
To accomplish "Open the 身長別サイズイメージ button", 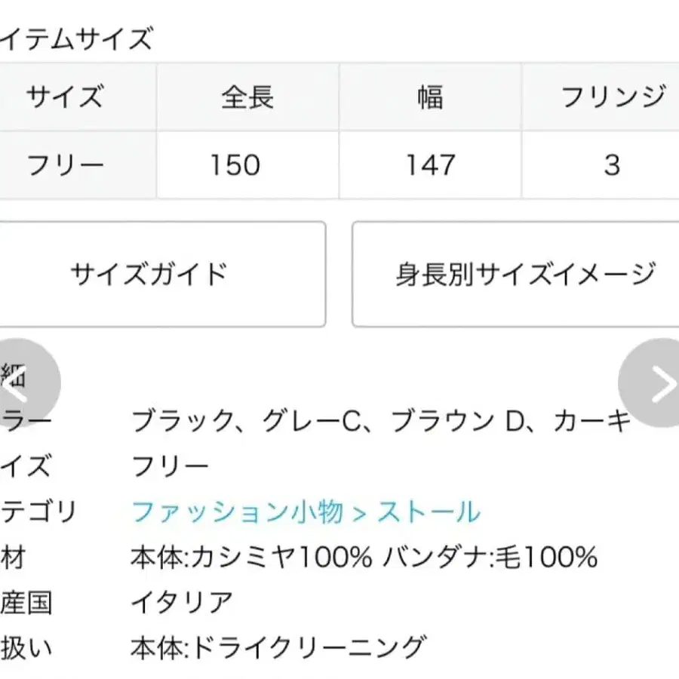I will (x=521, y=274).
